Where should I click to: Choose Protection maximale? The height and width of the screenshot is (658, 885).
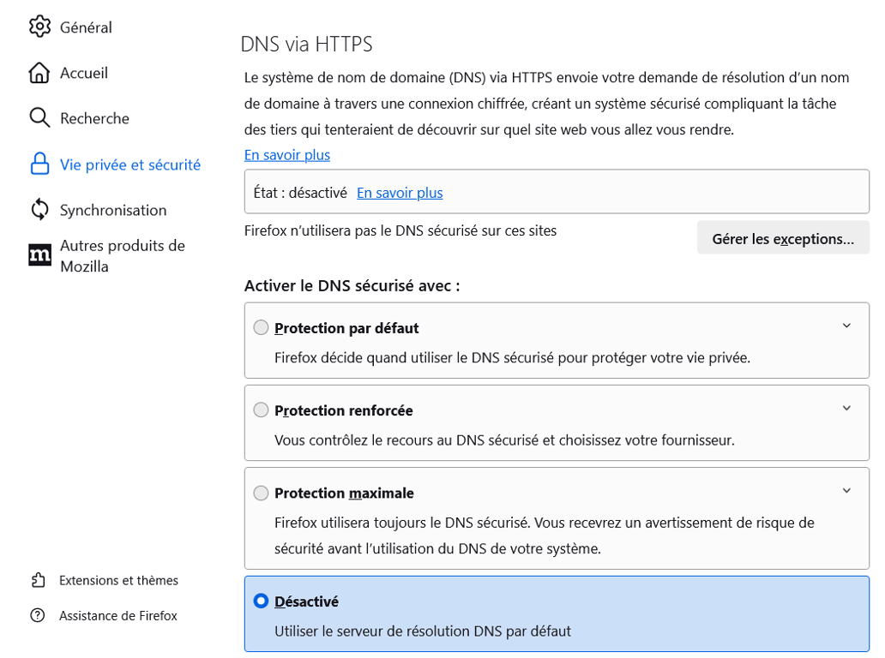[261, 493]
